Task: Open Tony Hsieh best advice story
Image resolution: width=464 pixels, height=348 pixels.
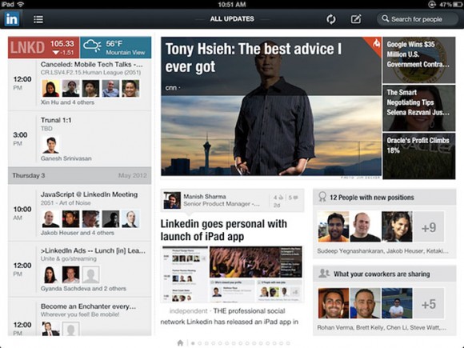Action: pyautogui.click(x=271, y=106)
